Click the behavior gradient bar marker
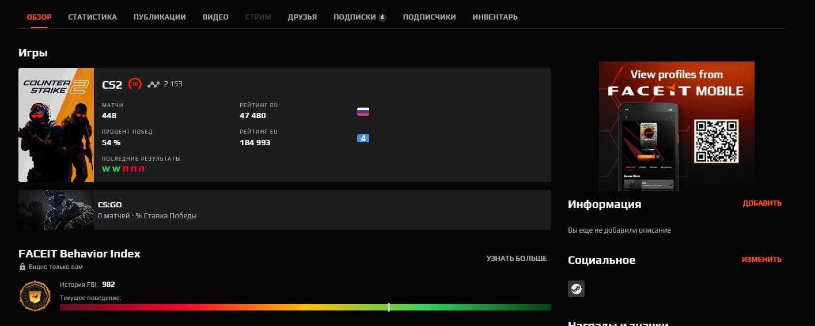 389,307
